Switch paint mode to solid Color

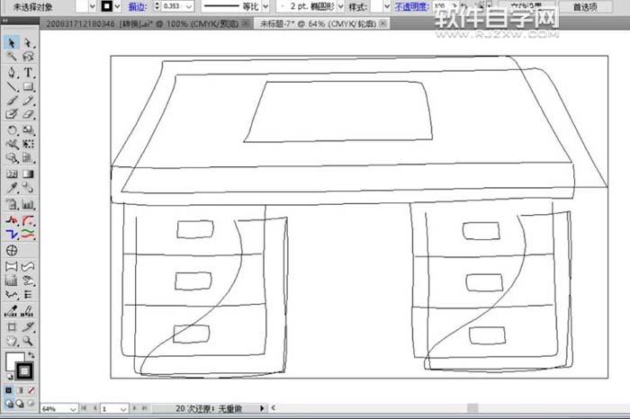(10, 390)
